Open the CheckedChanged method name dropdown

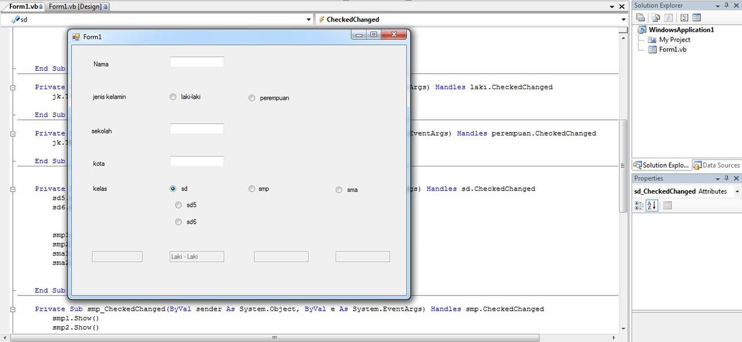pyautogui.click(x=623, y=19)
